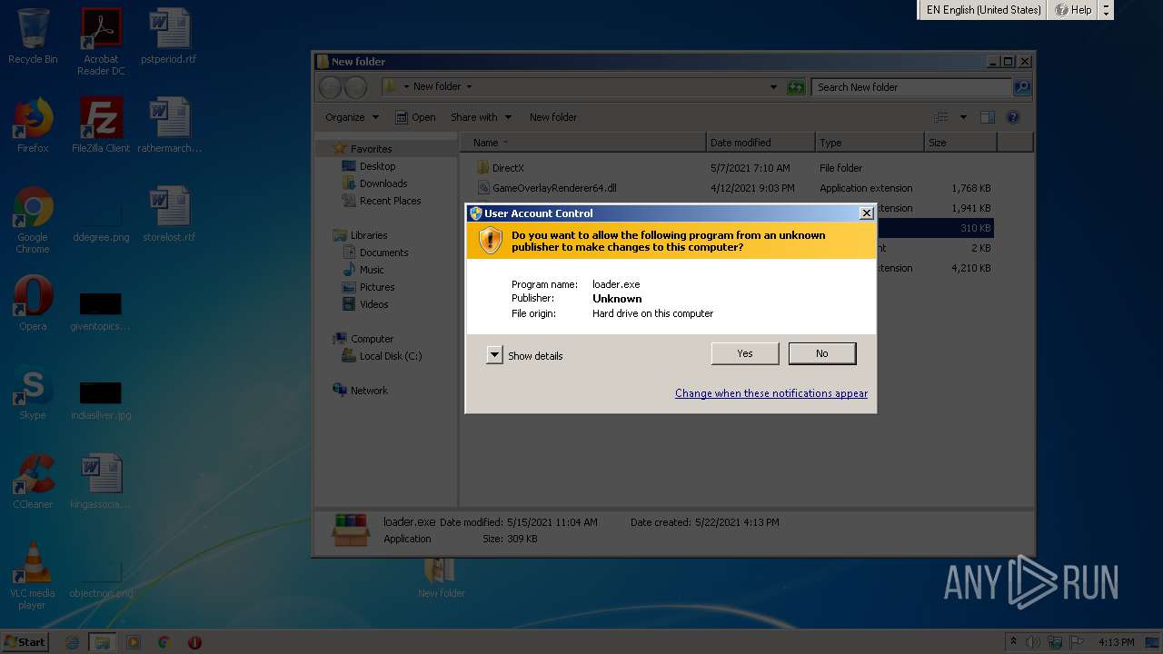This screenshot has height=654, width=1163.
Task: Launch CCleaner desktop shortcut
Action: (x=33, y=481)
